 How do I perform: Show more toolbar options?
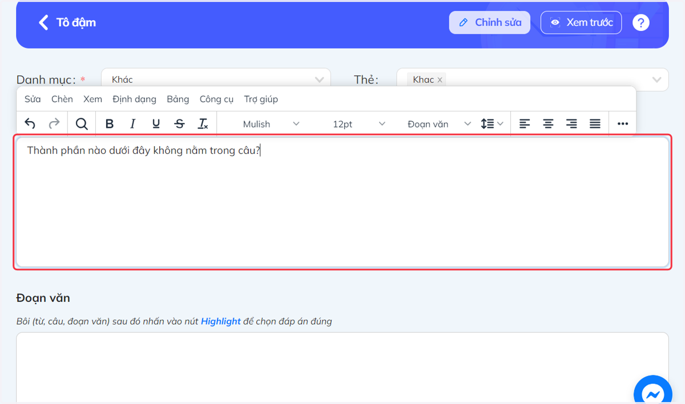(623, 123)
